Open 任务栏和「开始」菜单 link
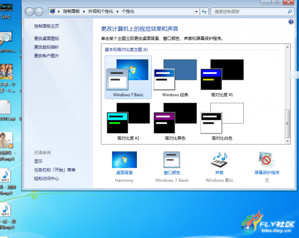This screenshot has height=238, width=299. 55,170
